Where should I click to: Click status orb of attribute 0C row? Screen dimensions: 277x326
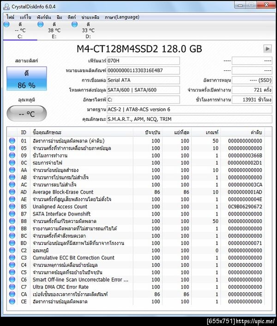click(12, 163)
